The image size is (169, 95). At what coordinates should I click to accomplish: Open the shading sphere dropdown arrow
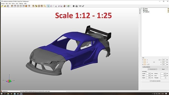click(66, 6)
